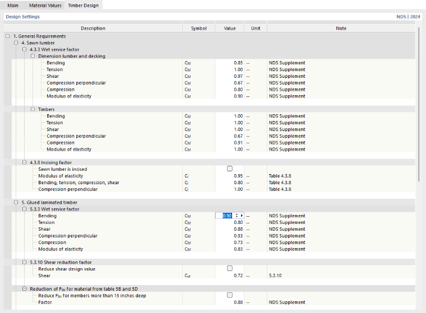This screenshot has width=426, height=313.
Task: Select glulam Shear value 0.88
Action: pyautogui.click(x=238, y=229)
